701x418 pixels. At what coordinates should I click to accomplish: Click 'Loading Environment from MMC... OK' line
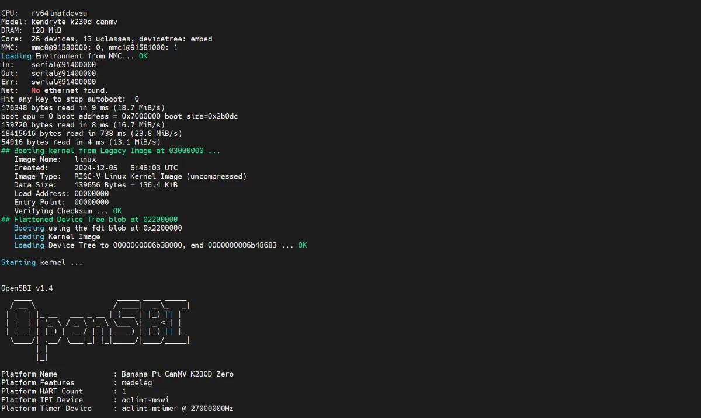click(74, 56)
